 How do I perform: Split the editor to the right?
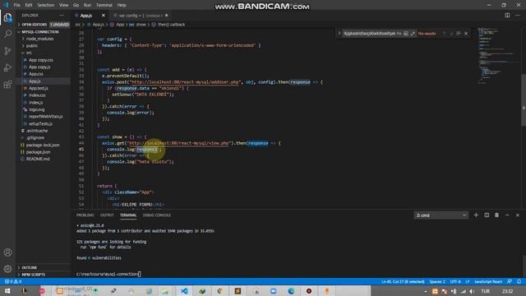pos(507,16)
